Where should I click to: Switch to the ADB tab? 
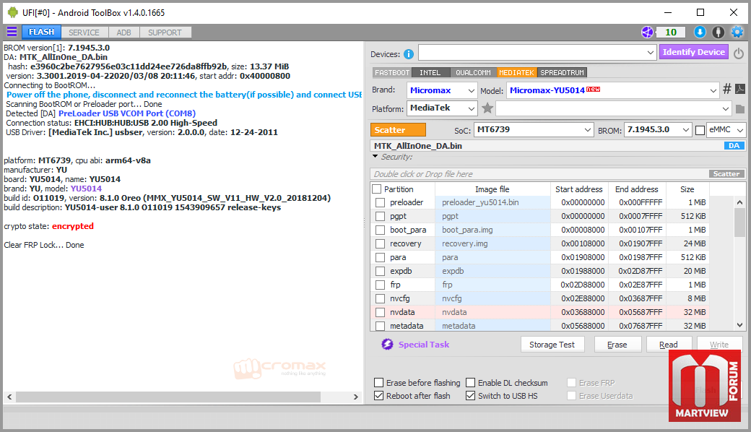tap(123, 33)
